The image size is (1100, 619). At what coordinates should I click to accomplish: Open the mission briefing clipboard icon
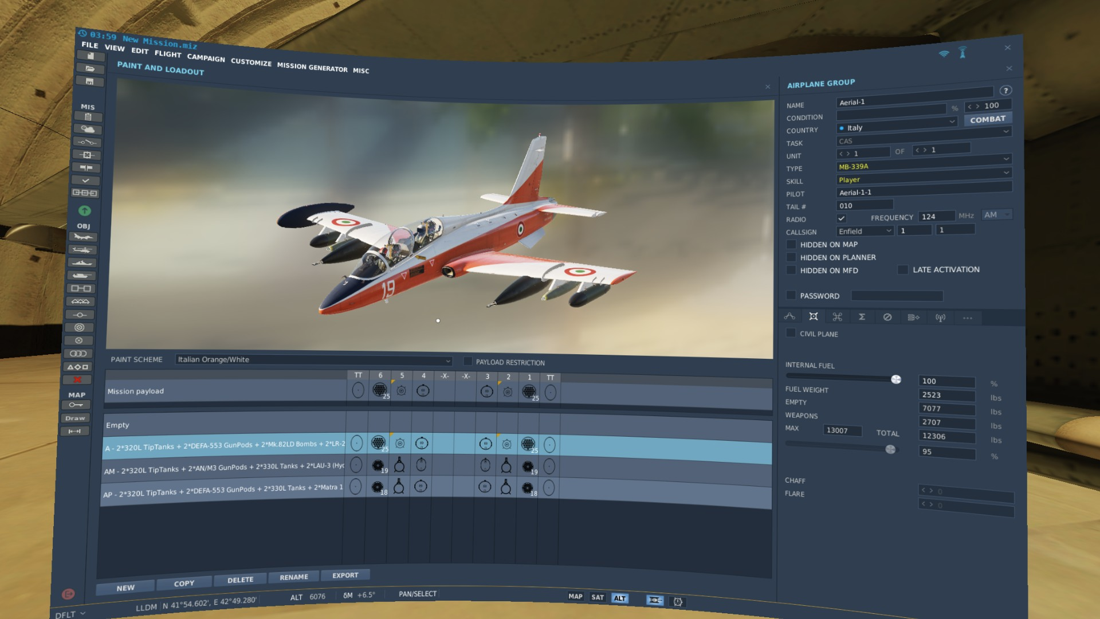88,117
